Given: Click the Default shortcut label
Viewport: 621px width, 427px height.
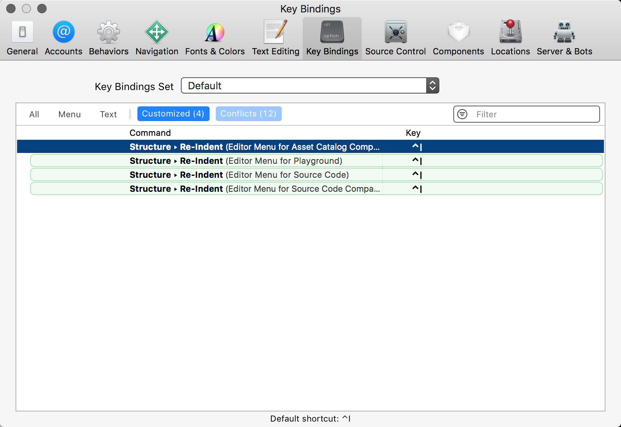Looking at the screenshot, I should tap(310, 418).
